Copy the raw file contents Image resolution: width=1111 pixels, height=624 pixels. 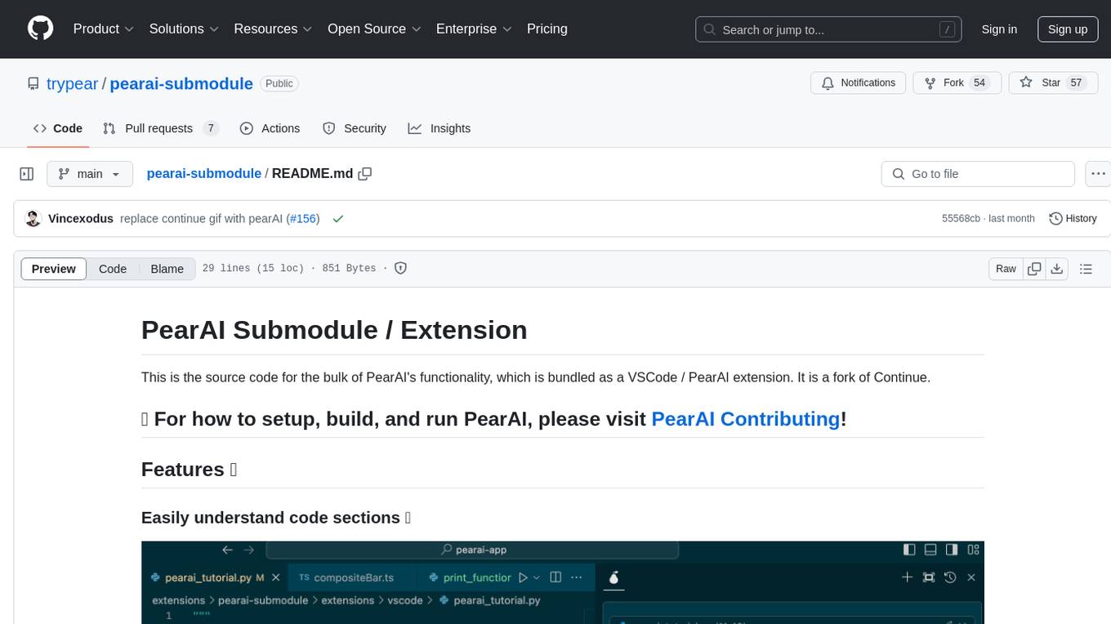(x=1034, y=269)
